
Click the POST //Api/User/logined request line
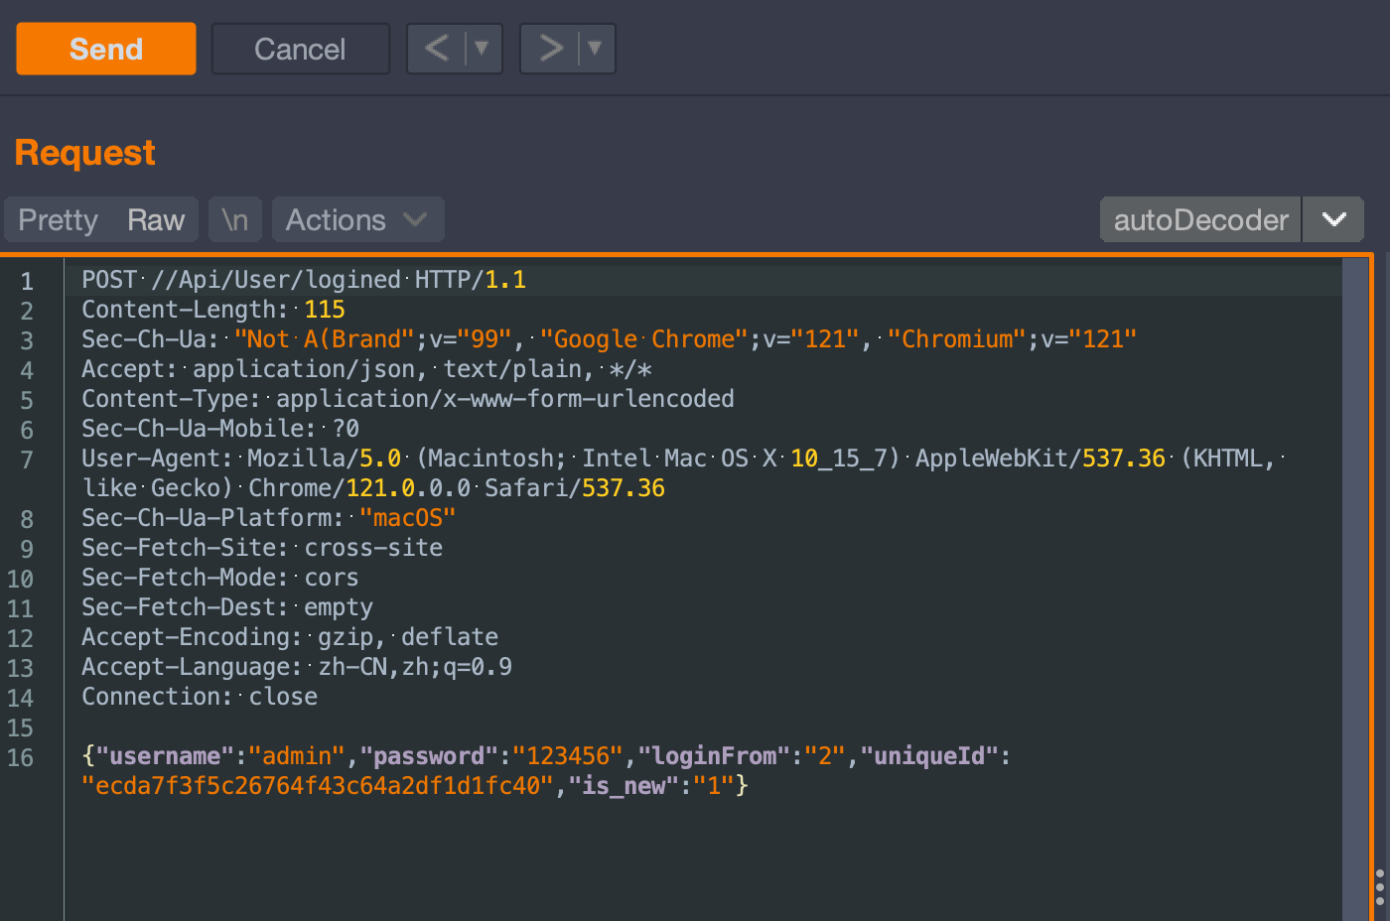click(x=304, y=280)
